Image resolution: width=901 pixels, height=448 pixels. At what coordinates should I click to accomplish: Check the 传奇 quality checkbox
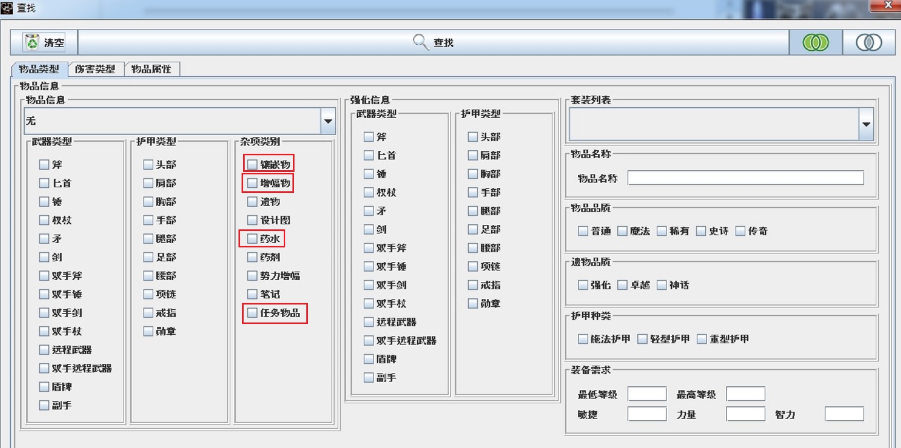coord(741,231)
